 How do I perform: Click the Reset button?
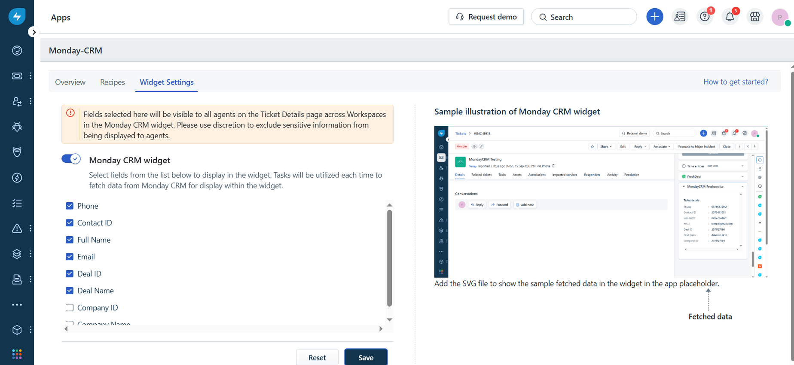click(x=317, y=357)
